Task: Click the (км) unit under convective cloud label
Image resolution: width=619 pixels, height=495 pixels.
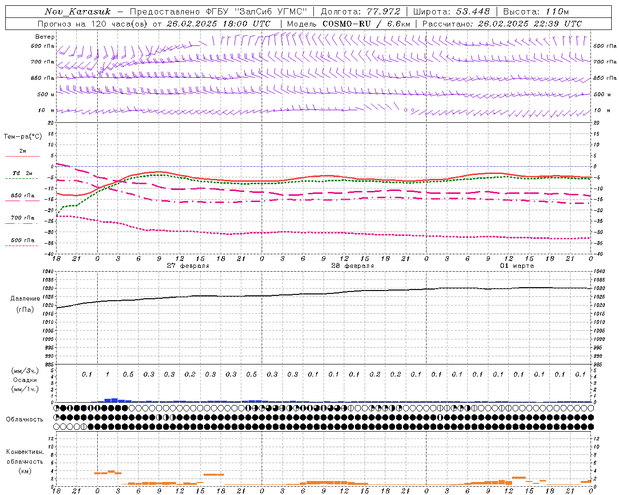Action: [x=25, y=471]
